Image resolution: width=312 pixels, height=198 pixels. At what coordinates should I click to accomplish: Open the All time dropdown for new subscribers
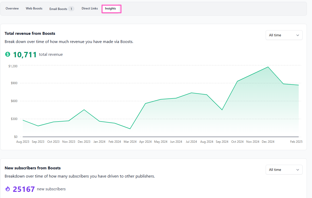[x=284, y=170]
